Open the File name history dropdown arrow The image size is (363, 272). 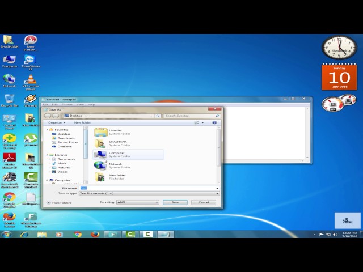(x=217, y=188)
